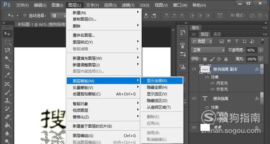270x144 pixels.
Task: Choose 隐藏全部(H) in the submenu
Action: point(162,87)
